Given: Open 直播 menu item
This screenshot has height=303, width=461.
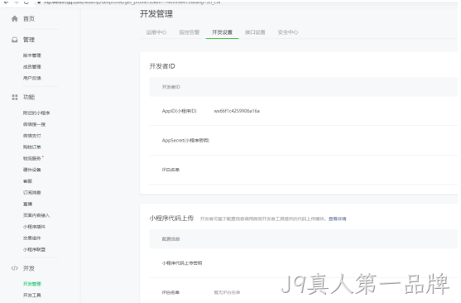Looking at the screenshot, I should coord(27,204).
